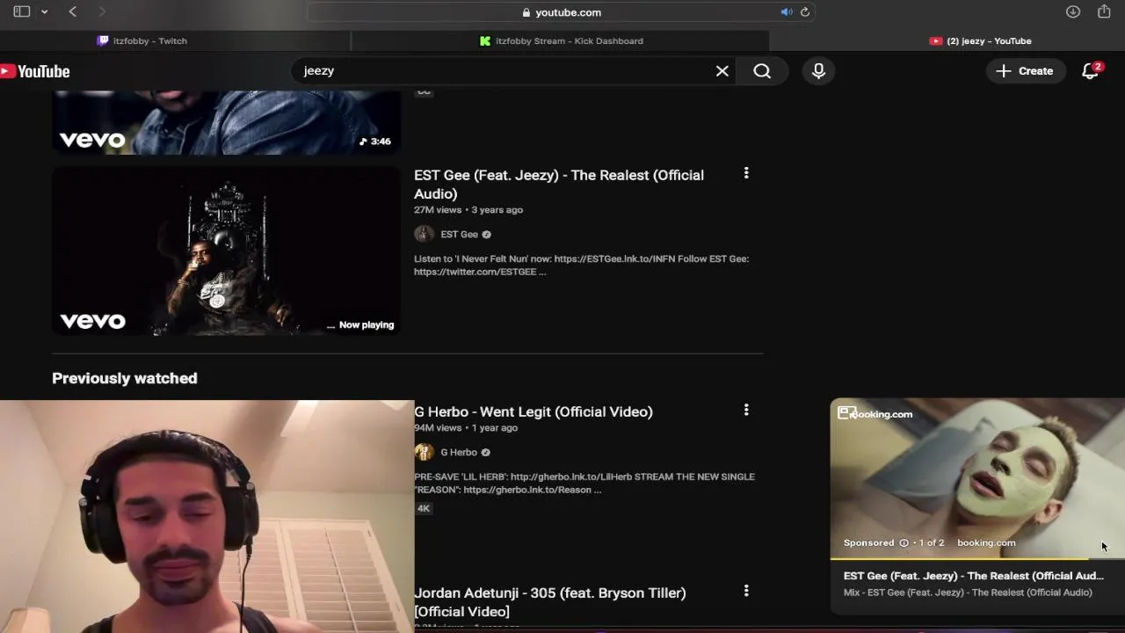
Task: Click the Mix - EST Gee playlist text
Action: pos(968,593)
